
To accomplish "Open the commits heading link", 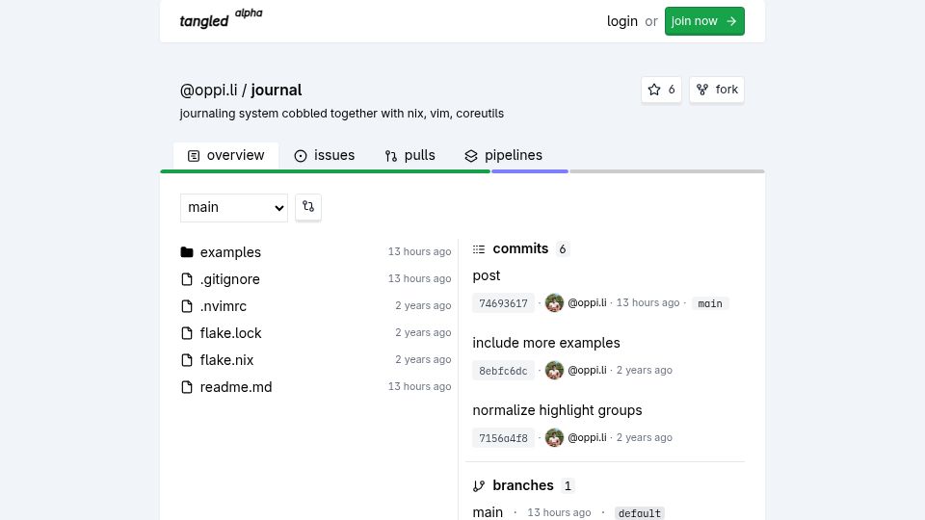I will 520,248.
